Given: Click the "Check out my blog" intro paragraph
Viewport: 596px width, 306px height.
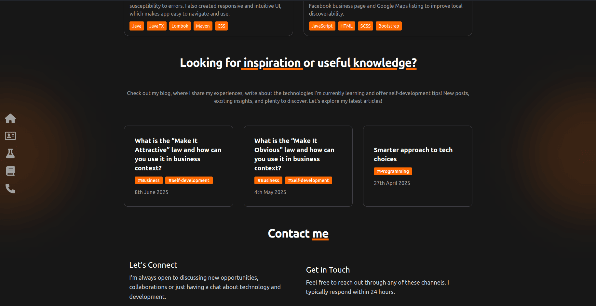Looking at the screenshot, I should [298, 97].
